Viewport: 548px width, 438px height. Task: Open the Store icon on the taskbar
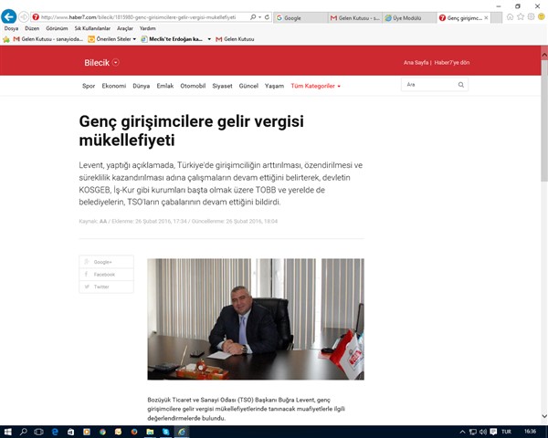click(70, 432)
